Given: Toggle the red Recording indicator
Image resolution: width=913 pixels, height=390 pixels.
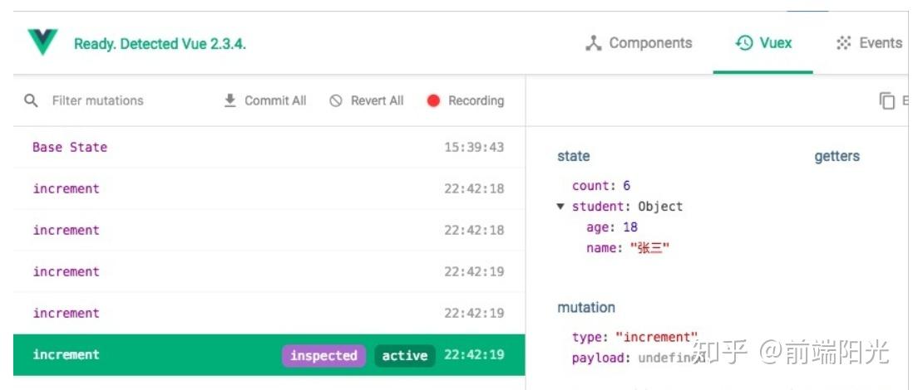Looking at the screenshot, I should 433,100.
